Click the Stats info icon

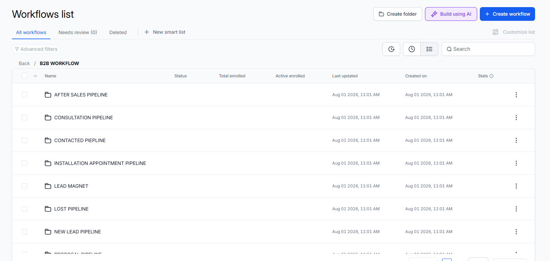point(491,76)
